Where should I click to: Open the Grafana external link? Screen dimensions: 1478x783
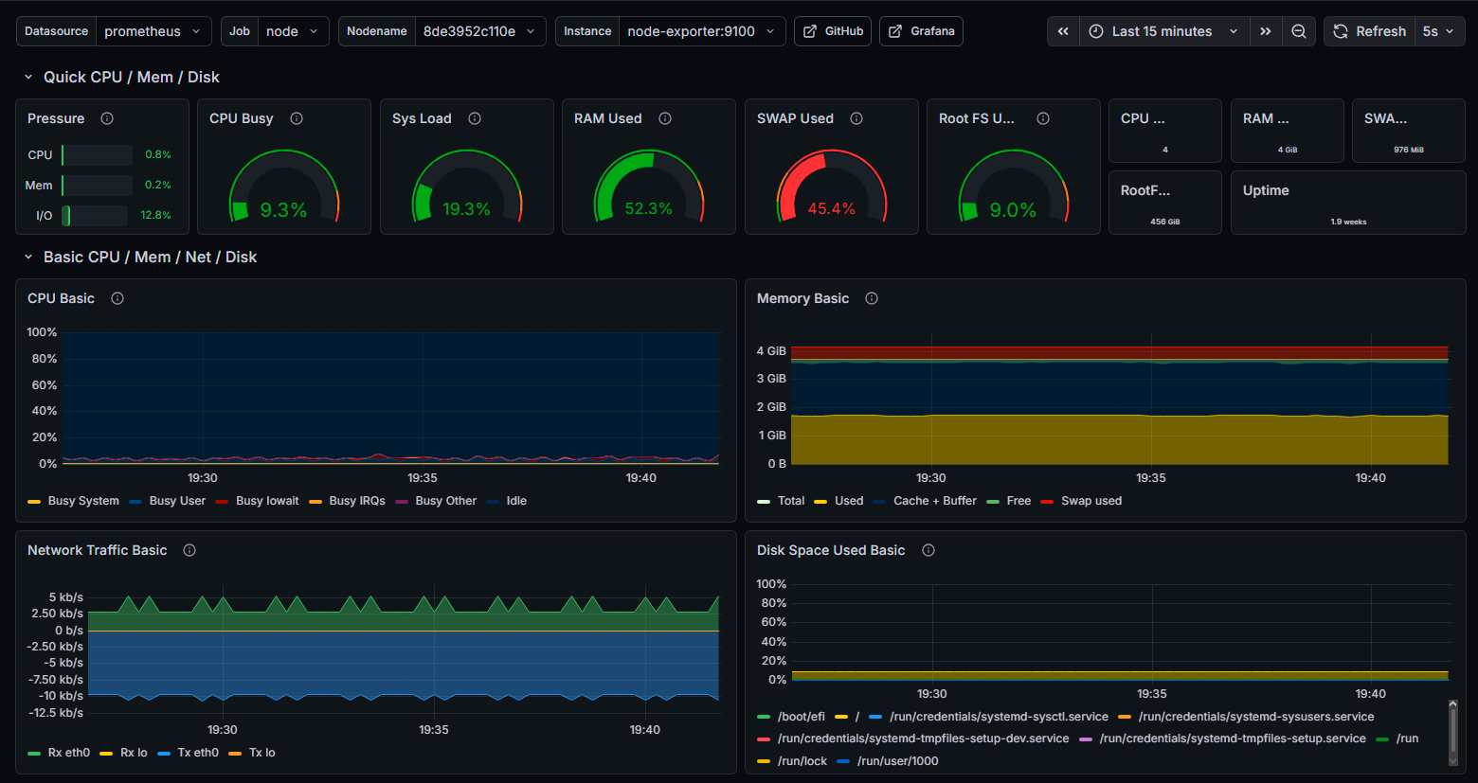coord(920,30)
